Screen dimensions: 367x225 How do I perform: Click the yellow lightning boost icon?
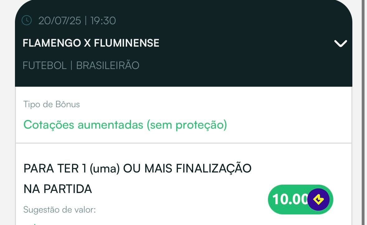pos(318,200)
